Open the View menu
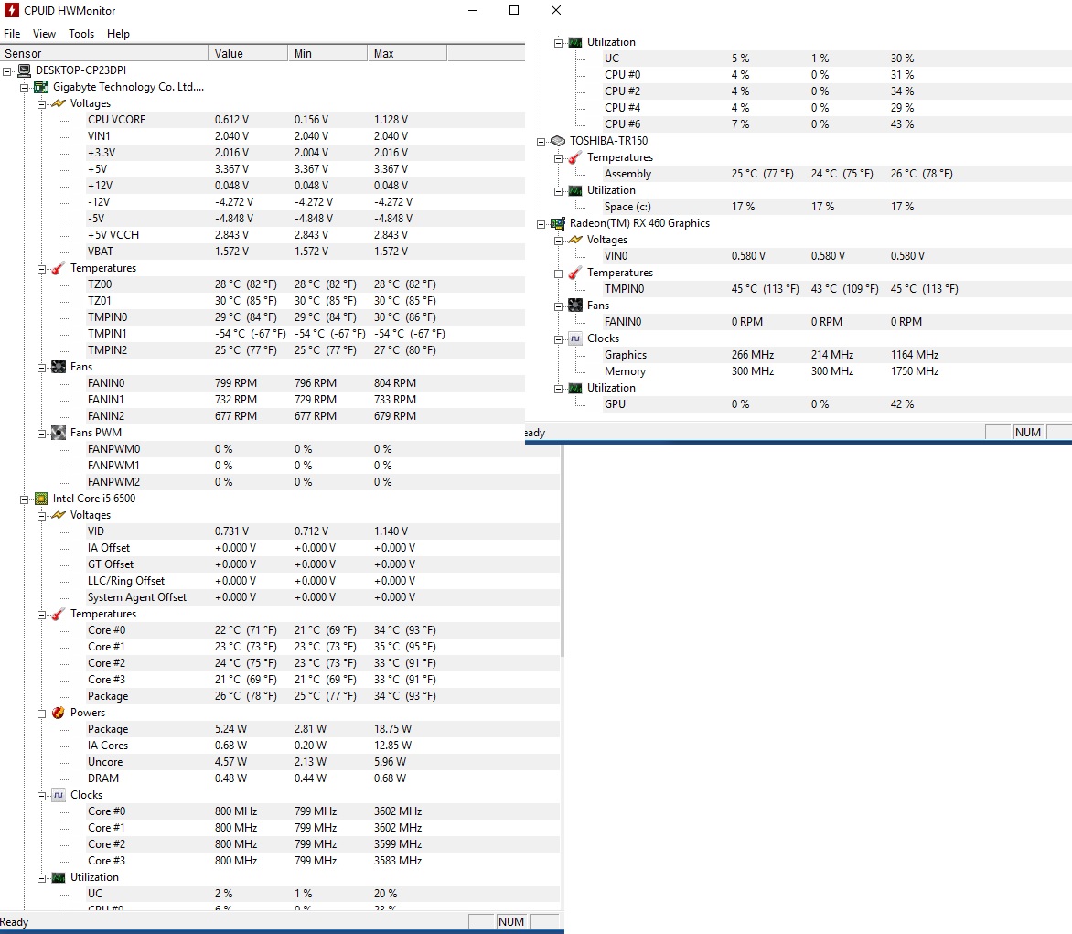The image size is (1072, 934). click(x=44, y=34)
